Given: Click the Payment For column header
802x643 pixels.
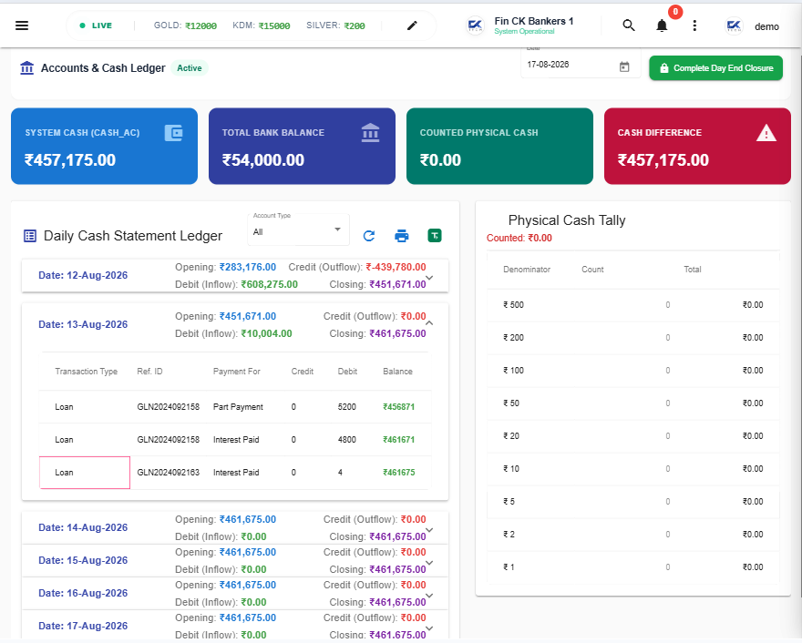Looking at the screenshot, I should pyautogui.click(x=236, y=372).
